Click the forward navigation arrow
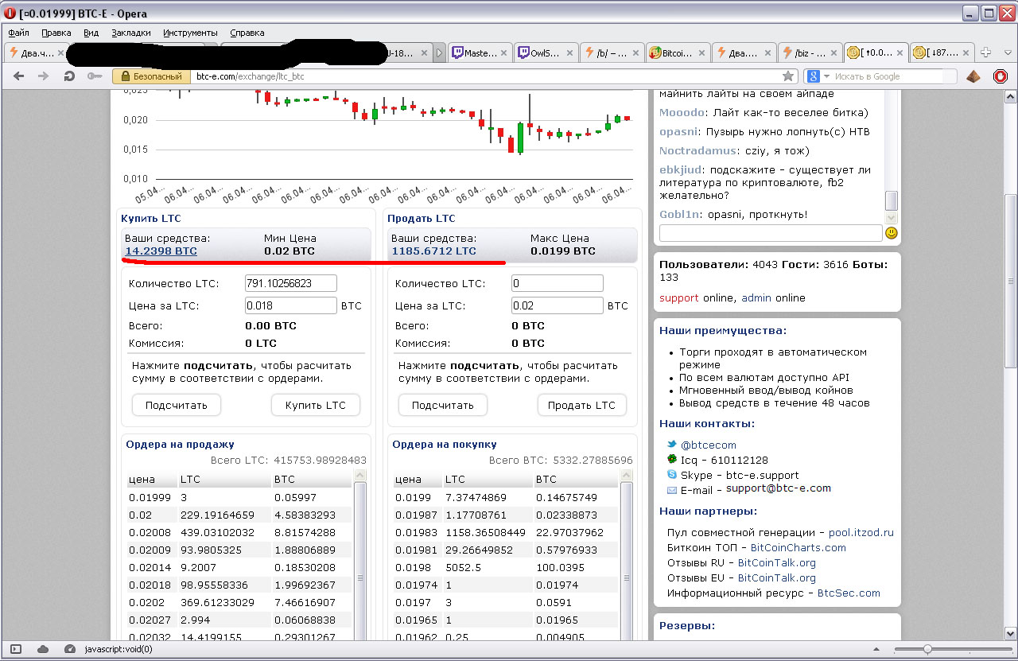Viewport: 1018px width, 661px height. (44, 76)
